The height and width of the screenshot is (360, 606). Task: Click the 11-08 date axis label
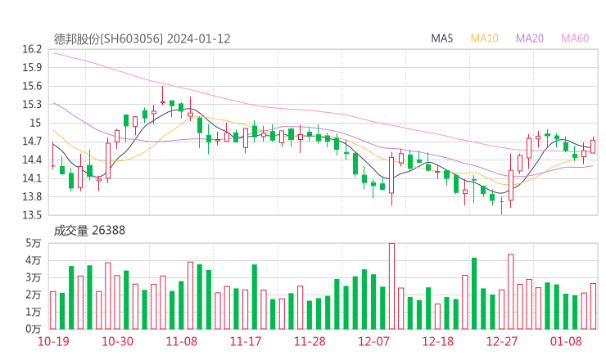181,341
